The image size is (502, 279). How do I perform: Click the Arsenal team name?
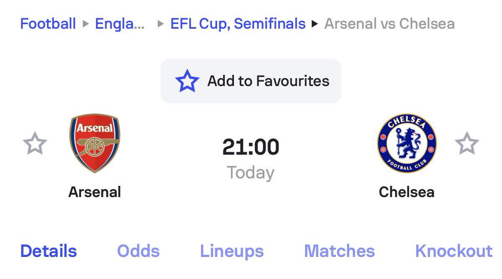95,192
